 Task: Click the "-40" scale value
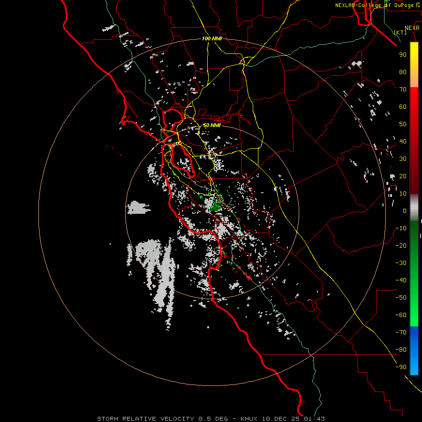click(x=401, y=280)
